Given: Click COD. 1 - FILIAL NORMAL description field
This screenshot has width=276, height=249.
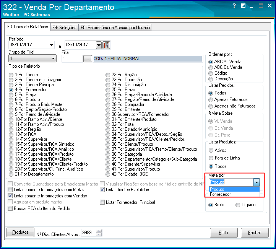Looking at the screenshot, I should [x=148, y=59].
